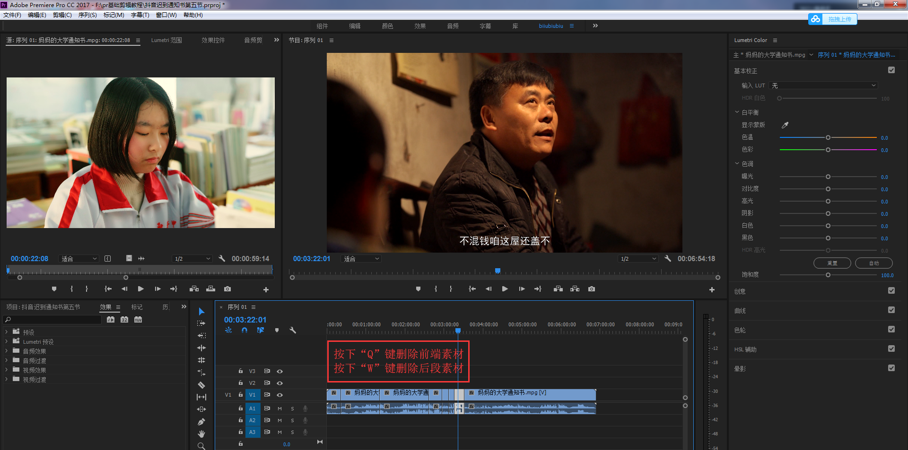Select the Ripple Edit tool
908x450 pixels.
tap(201, 348)
